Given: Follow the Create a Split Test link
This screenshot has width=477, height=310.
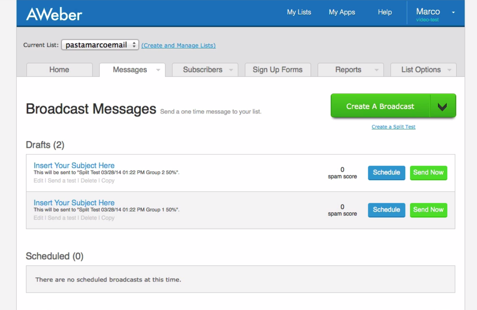Looking at the screenshot, I should (393, 127).
